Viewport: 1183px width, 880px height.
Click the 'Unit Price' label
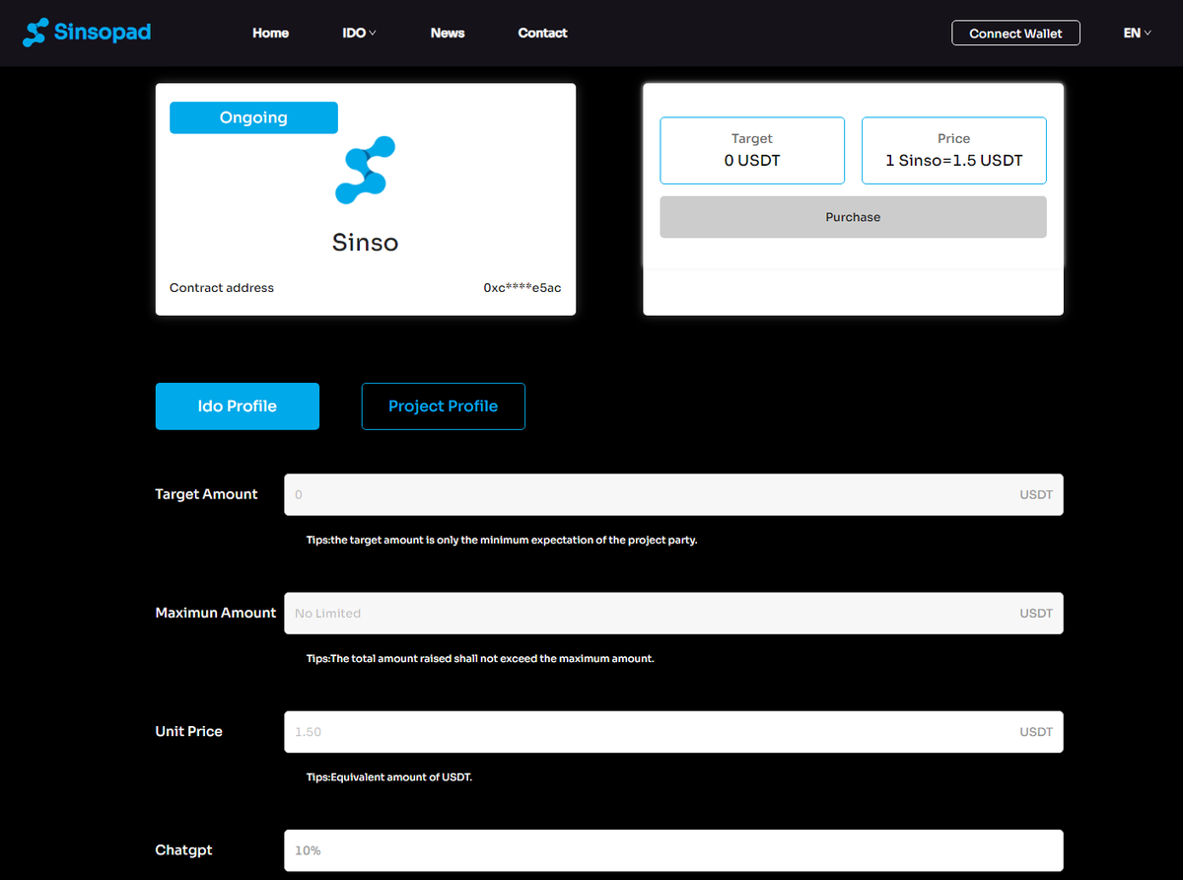(188, 731)
